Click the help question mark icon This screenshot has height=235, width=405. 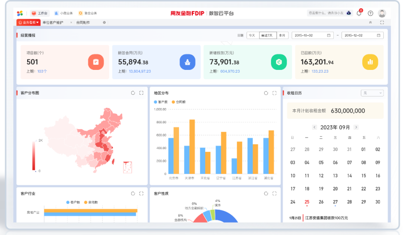(x=370, y=13)
